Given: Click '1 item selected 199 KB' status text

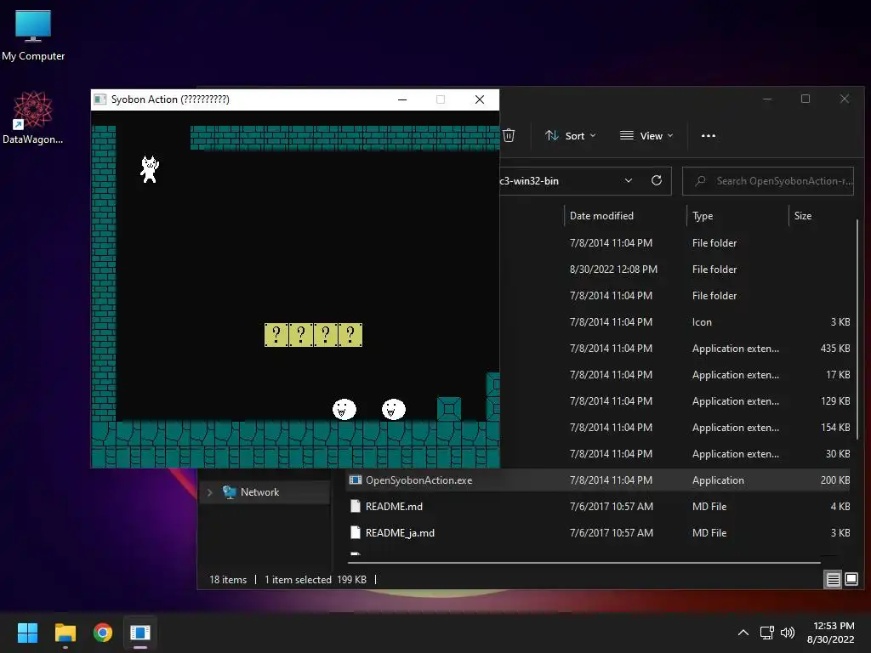Looking at the screenshot, I should tap(315, 580).
